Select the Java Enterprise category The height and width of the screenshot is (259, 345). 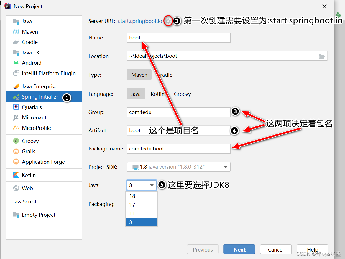[39, 86]
